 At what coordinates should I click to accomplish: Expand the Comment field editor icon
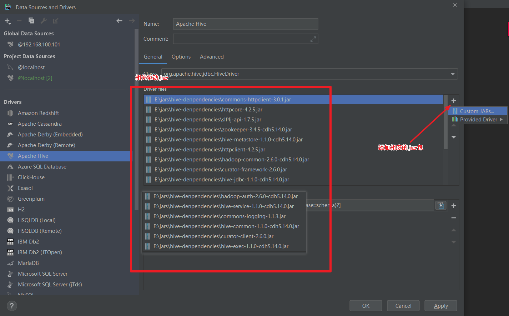[x=313, y=39]
